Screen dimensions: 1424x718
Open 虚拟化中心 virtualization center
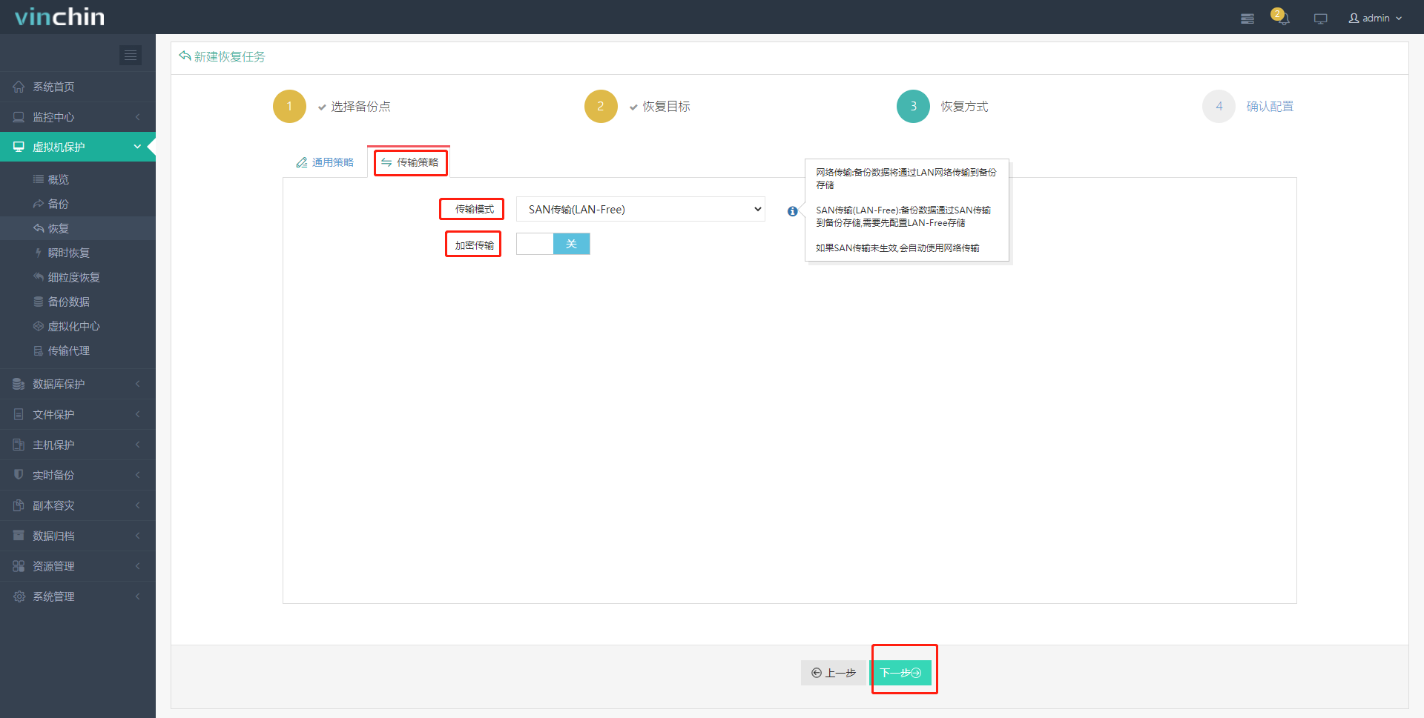73,325
